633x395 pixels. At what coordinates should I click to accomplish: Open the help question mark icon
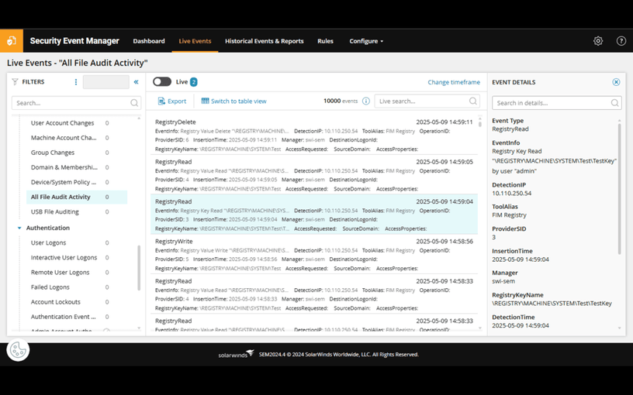pos(621,41)
